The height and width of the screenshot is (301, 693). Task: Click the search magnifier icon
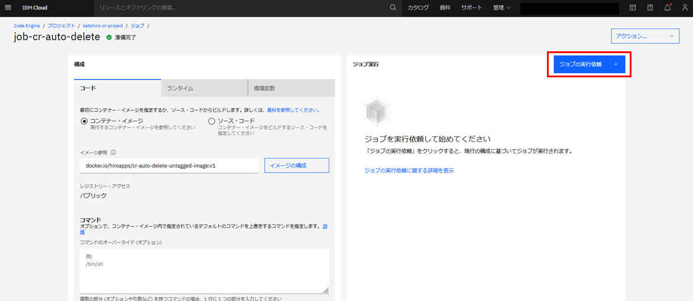(393, 8)
